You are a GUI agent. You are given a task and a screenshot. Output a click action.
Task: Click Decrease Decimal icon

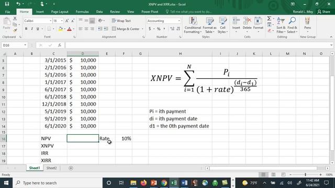pos(178,29)
